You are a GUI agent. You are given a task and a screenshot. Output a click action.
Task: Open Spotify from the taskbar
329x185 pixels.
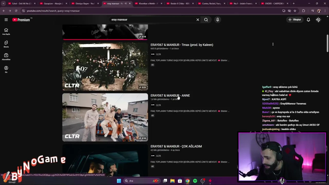click(195, 181)
